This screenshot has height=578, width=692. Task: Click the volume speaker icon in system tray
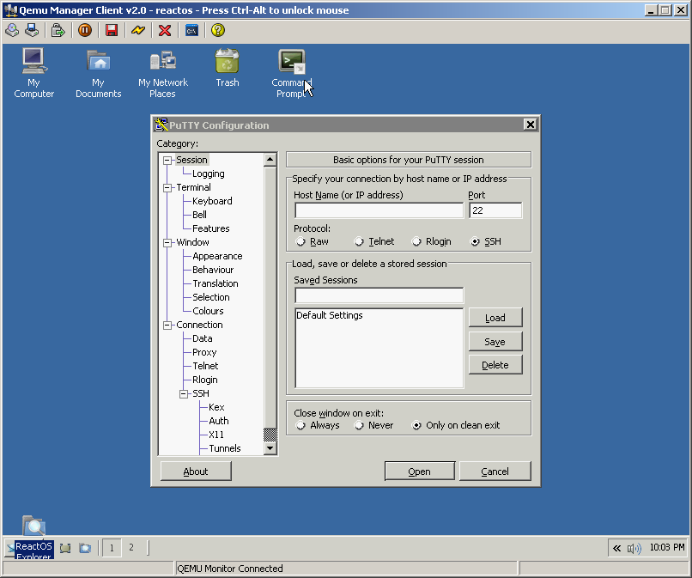click(634, 548)
